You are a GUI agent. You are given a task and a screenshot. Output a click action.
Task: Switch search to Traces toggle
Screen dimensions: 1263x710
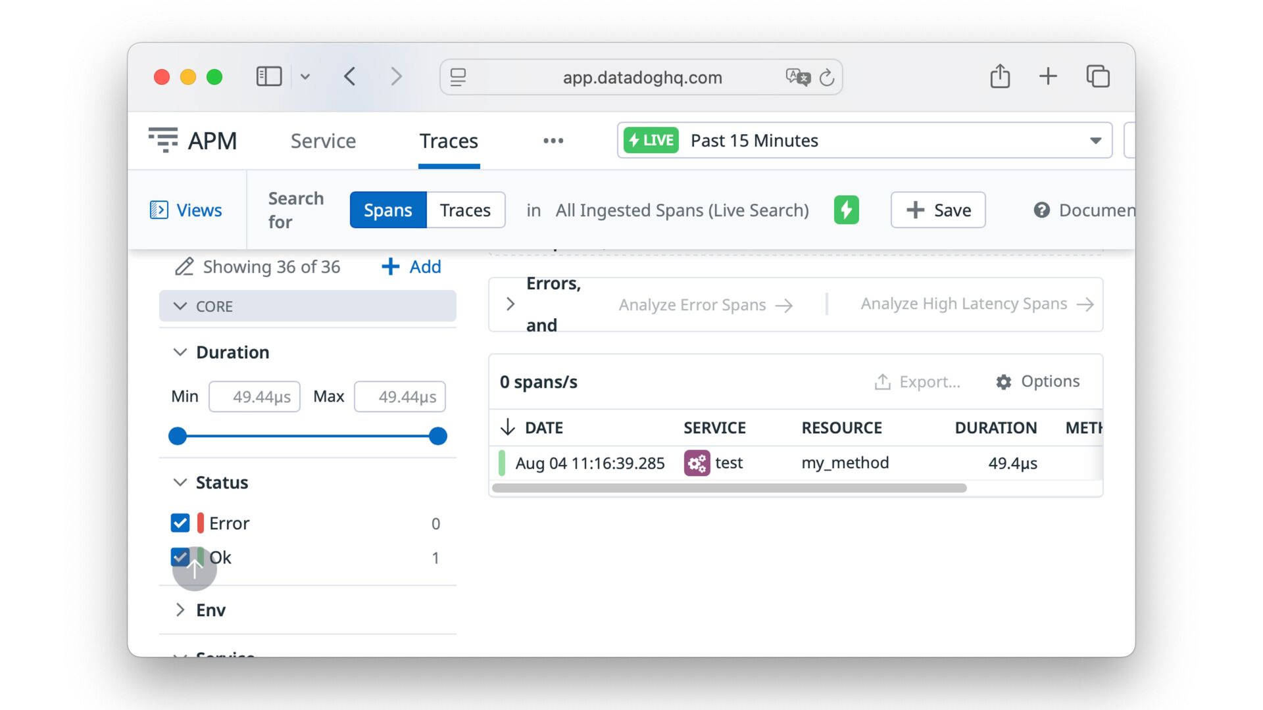pyautogui.click(x=465, y=210)
